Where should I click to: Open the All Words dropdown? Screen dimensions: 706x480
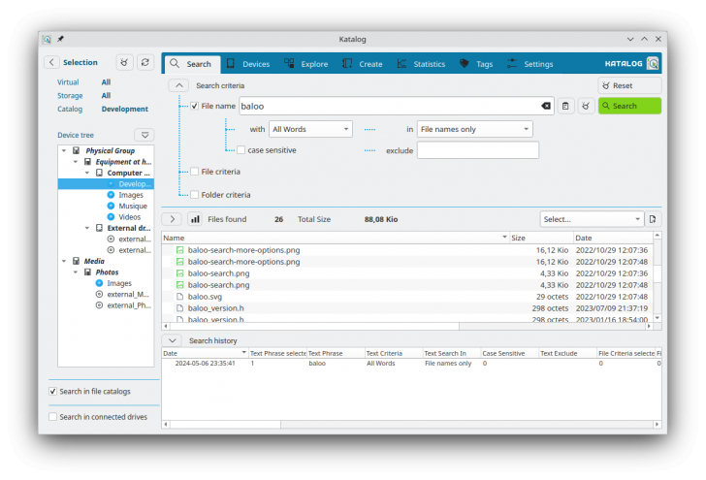(310, 129)
